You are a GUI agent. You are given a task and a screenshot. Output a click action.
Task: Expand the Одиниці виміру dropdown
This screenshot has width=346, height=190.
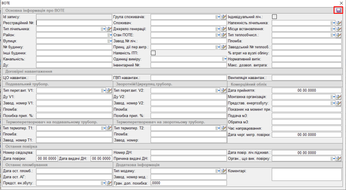224,59
